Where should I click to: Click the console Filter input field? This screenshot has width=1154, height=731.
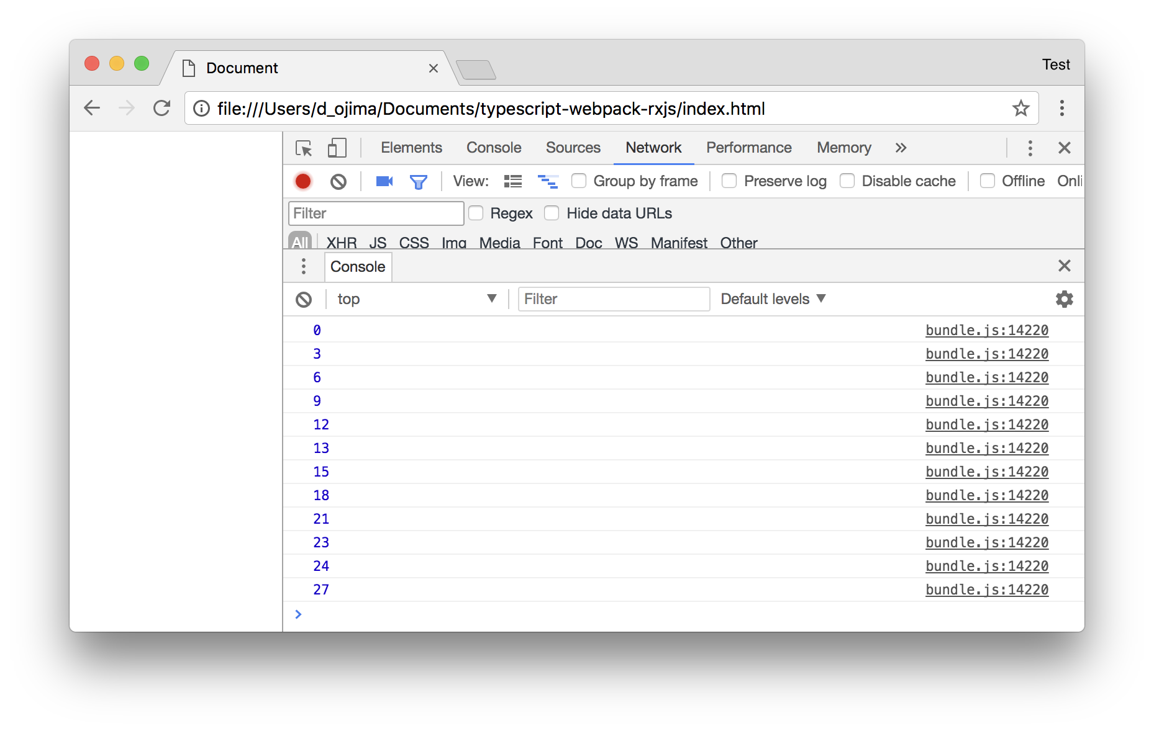coord(614,299)
